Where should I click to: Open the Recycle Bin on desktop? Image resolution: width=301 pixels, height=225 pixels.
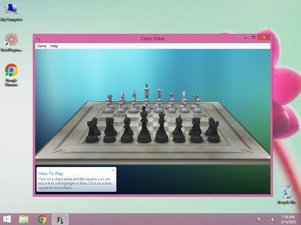pyautogui.click(x=286, y=195)
